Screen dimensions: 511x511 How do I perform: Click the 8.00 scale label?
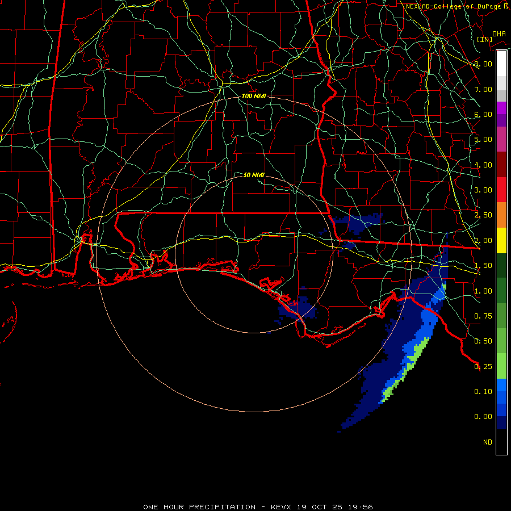tap(483, 64)
